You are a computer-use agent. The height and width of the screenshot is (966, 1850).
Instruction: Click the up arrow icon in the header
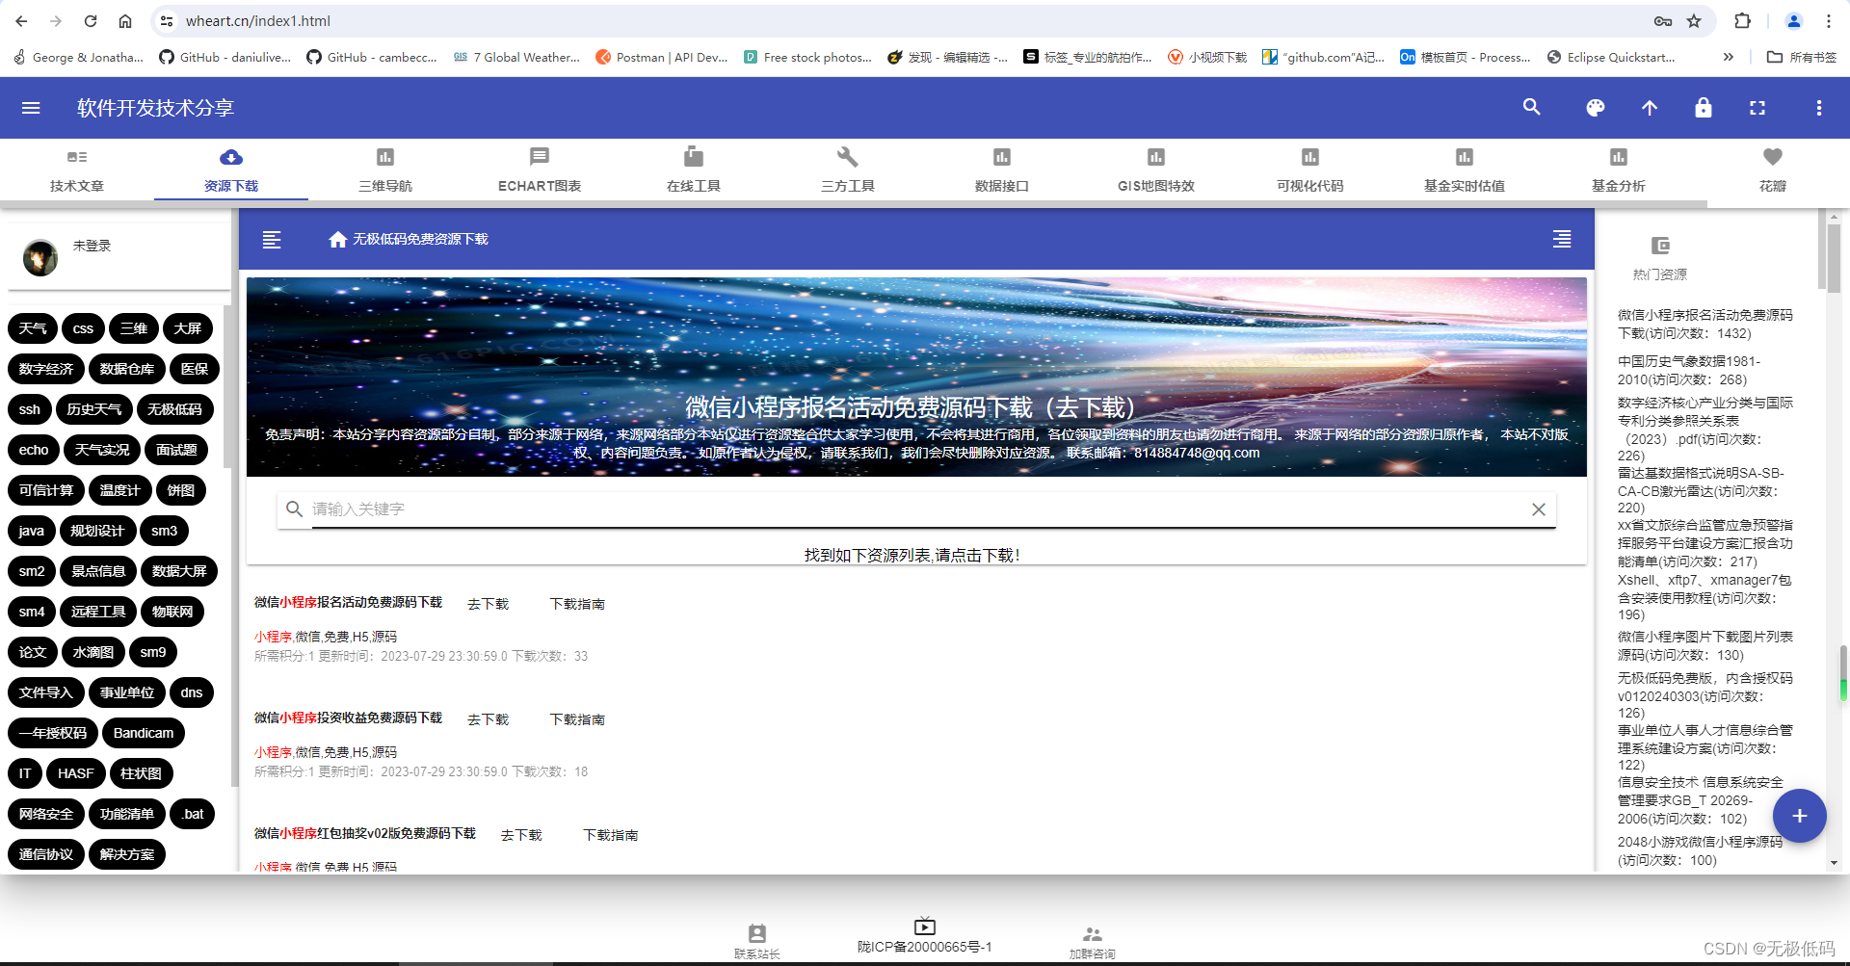click(1650, 108)
